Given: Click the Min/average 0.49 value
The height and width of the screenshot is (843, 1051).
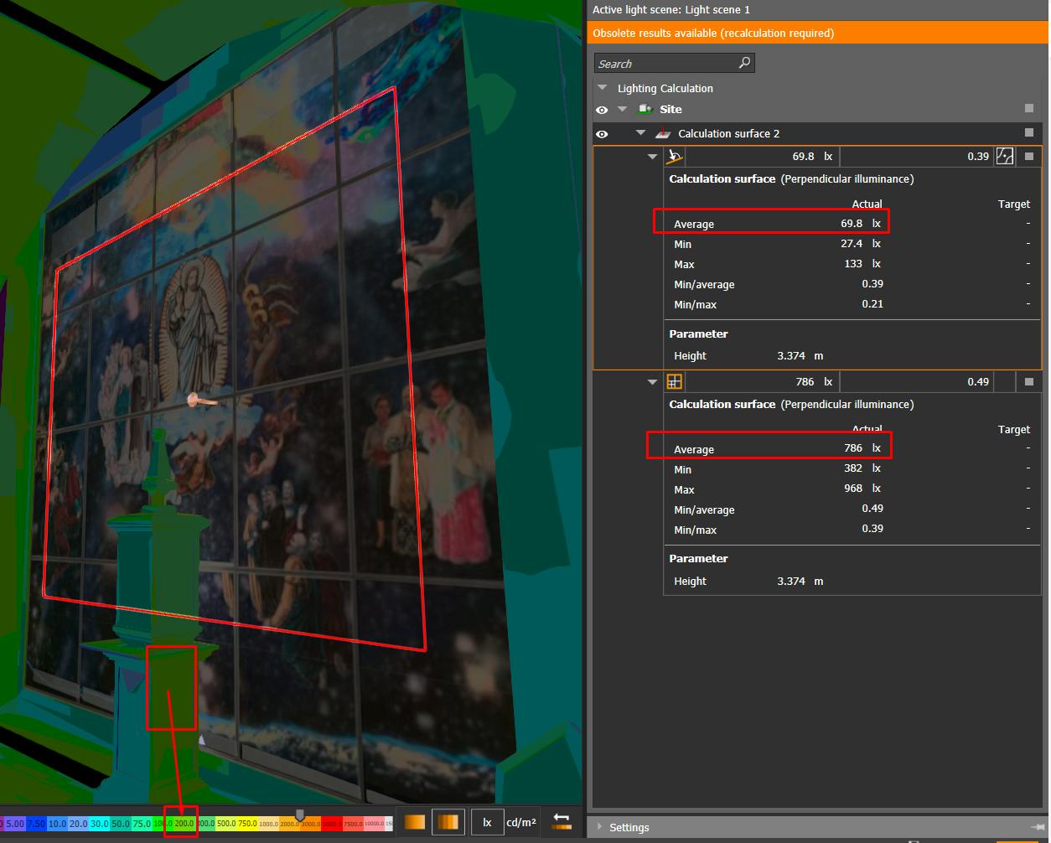Looking at the screenshot, I should [872, 509].
